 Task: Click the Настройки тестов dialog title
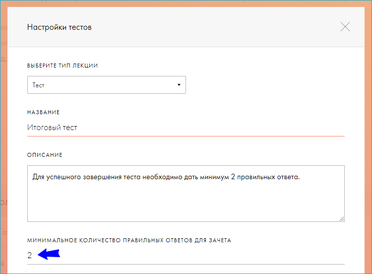point(60,27)
